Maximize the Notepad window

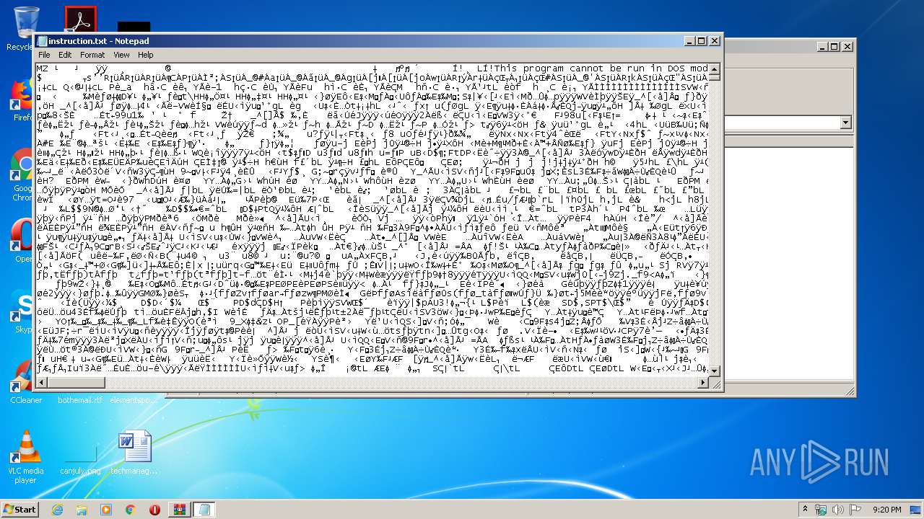tap(701, 41)
